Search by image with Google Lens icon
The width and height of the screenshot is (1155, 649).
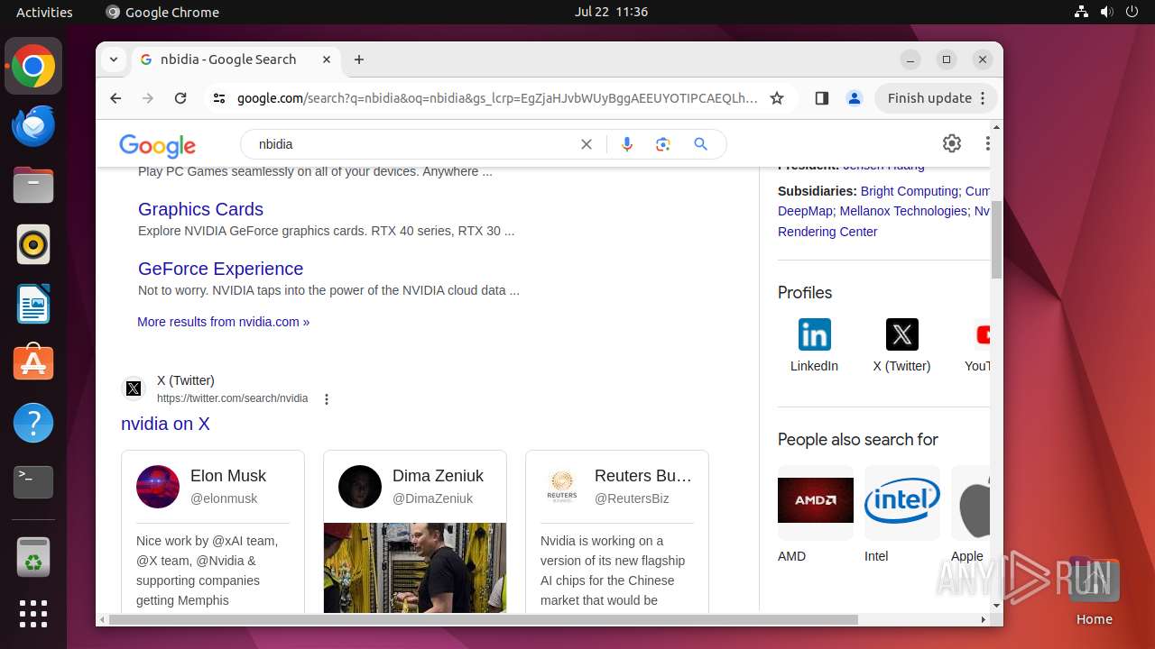pos(663,144)
